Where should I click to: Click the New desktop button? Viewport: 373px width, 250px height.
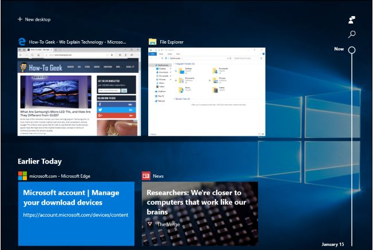click(x=34, y=19)
